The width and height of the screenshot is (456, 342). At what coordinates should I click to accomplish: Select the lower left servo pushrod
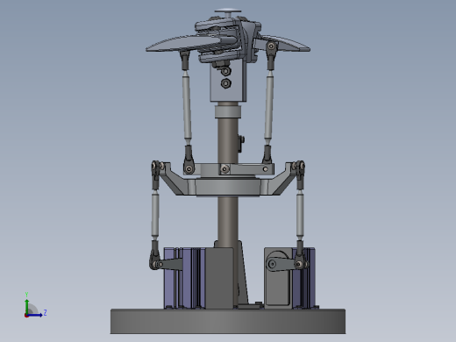tap(155, 215)
